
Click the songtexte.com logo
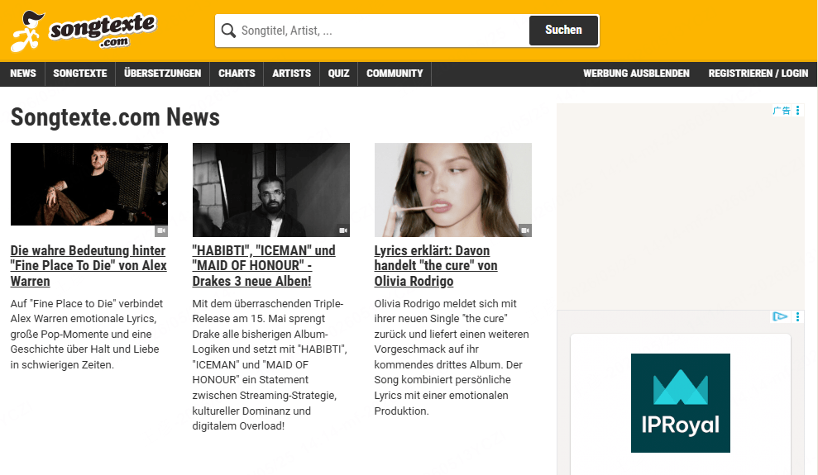pos(84,31)
